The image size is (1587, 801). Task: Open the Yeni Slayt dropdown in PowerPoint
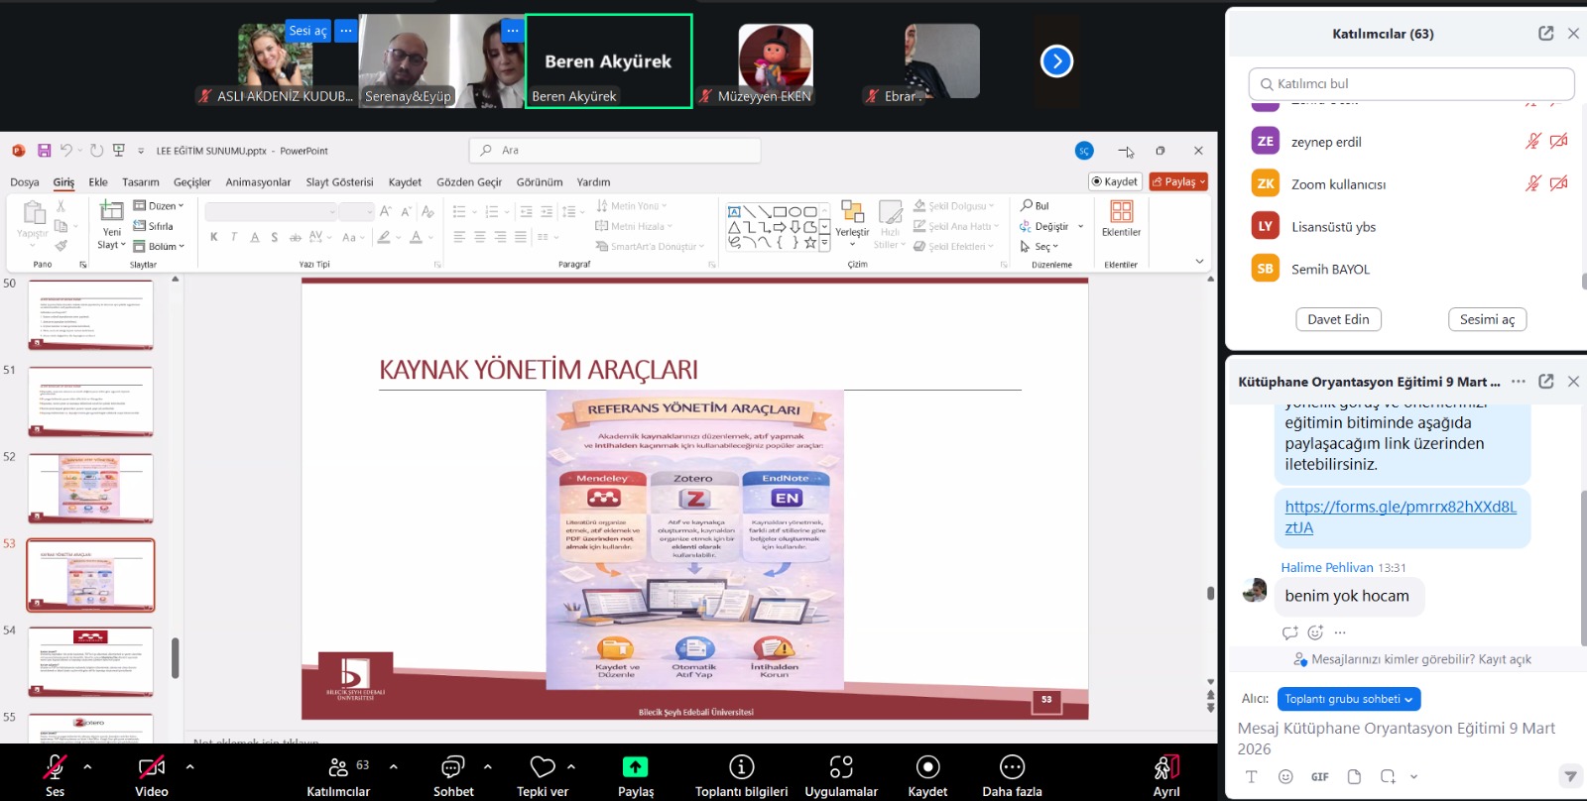111,245
